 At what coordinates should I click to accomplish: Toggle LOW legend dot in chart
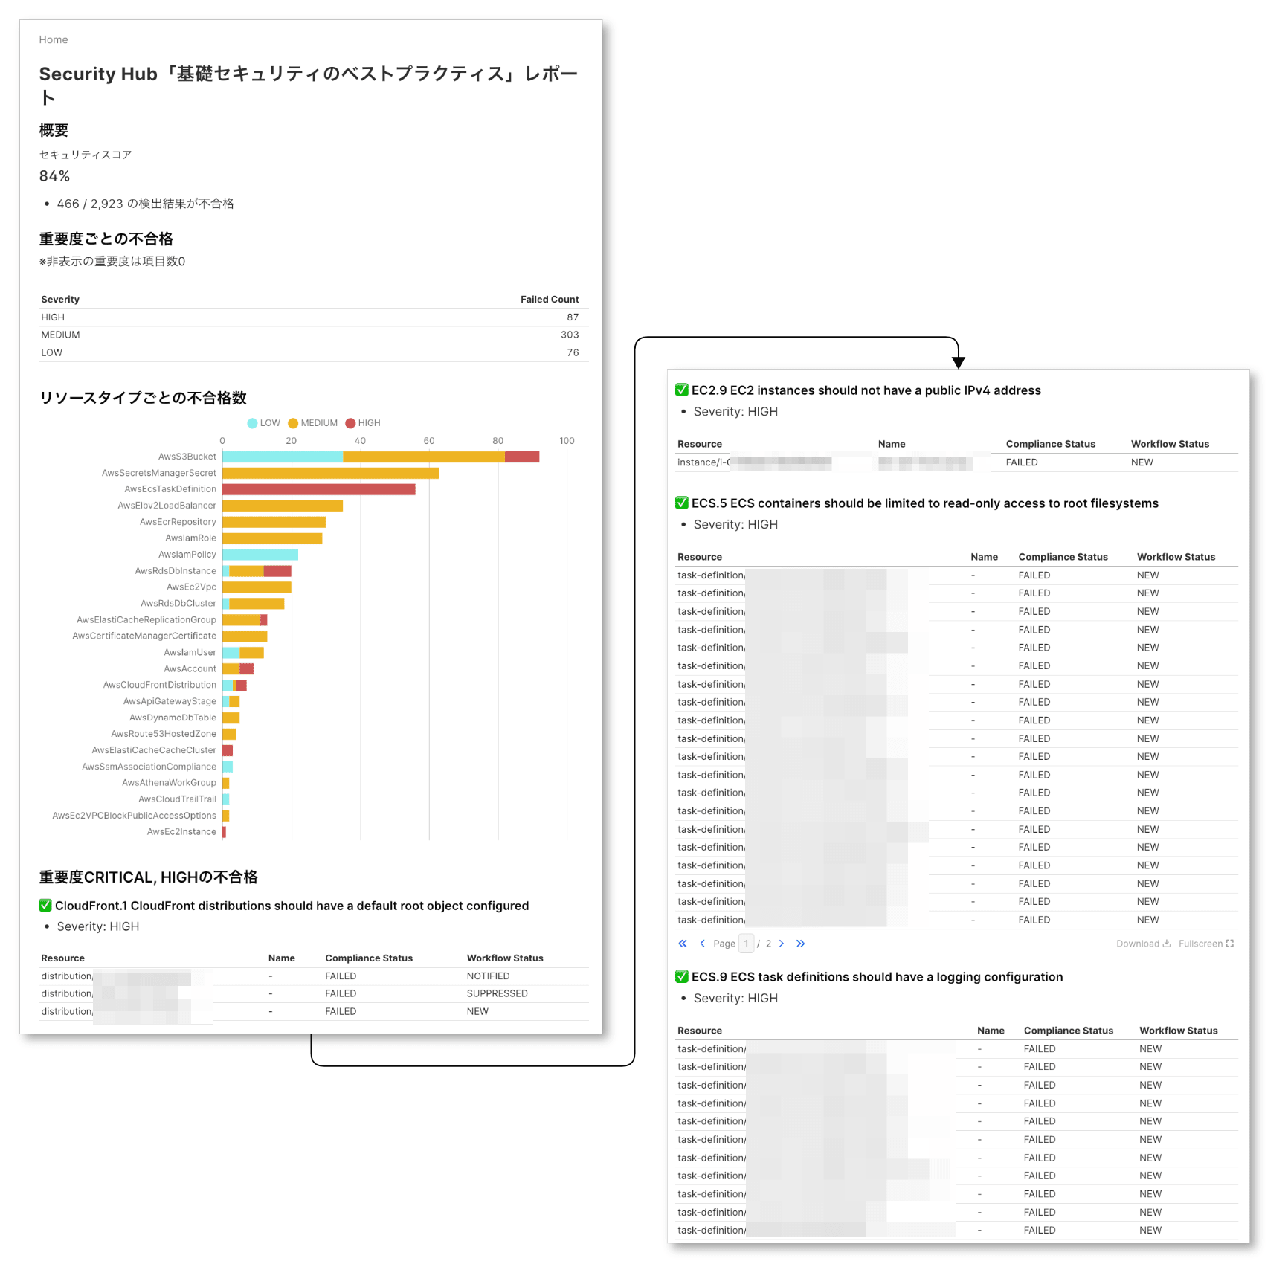(252, 423)
